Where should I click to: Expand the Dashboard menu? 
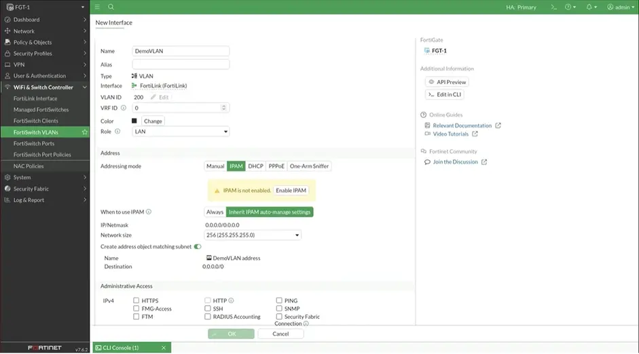[85, 20]
